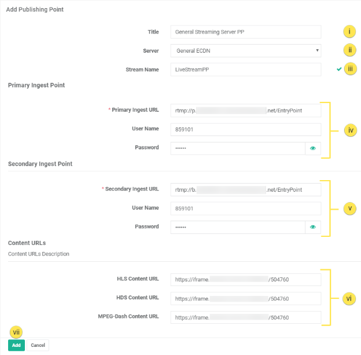Click the yellow callout marker v
The width and height of the screenshot is (361, 355).
pos(349,209)
